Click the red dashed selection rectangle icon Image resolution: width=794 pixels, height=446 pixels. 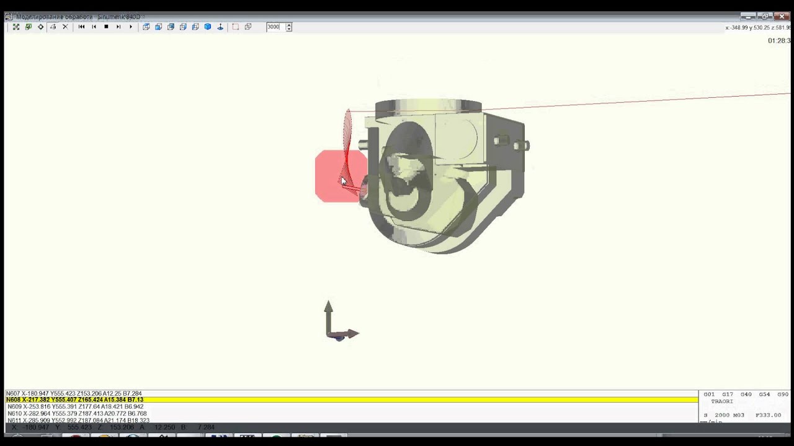pyautogui.click(x=236, y=27)
